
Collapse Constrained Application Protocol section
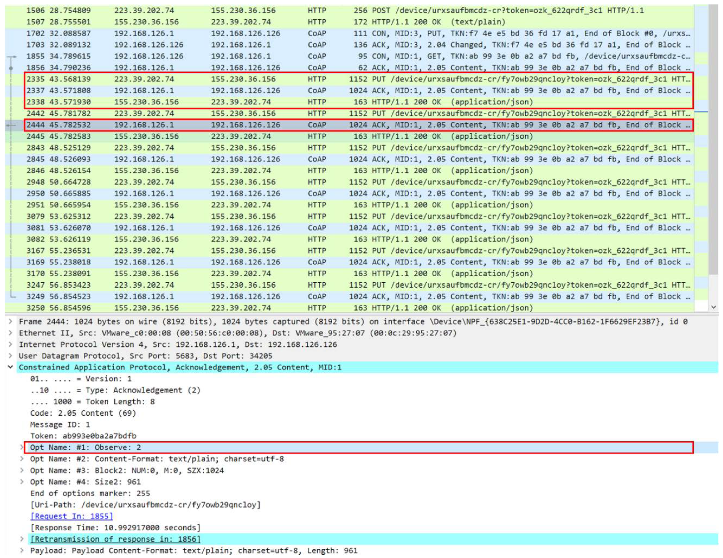point(10,367)
